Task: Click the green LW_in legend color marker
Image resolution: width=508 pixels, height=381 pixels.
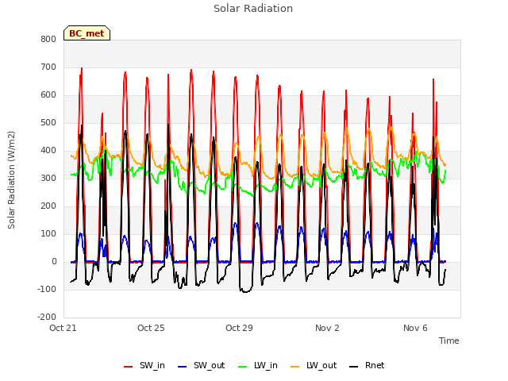Action: tap(243, 367)
